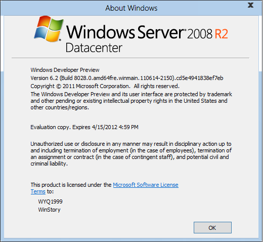263x242 pixels.
Task: Click the About Windows title bar text
Action: pos(131,8)
